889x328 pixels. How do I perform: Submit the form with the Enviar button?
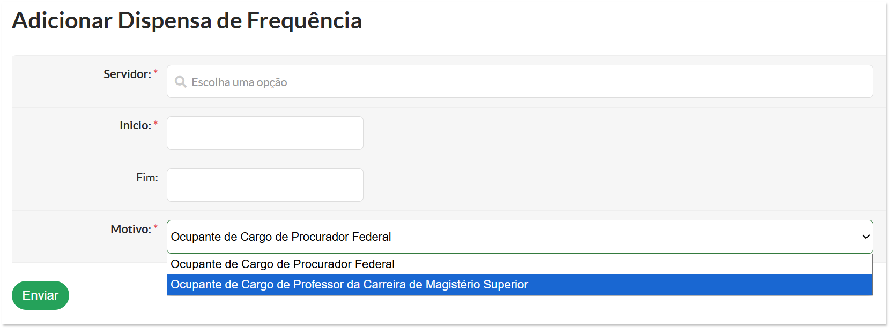[40, 295]
